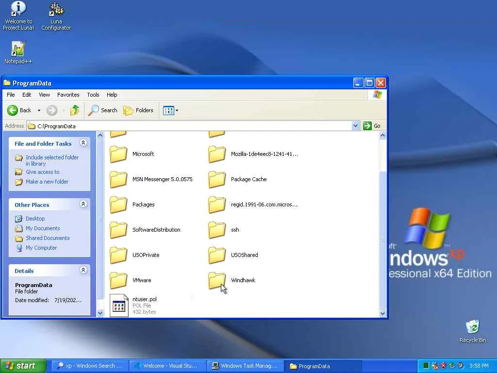Open the Favorites menu
Screen dimensions: 497x373
point(68,95)
